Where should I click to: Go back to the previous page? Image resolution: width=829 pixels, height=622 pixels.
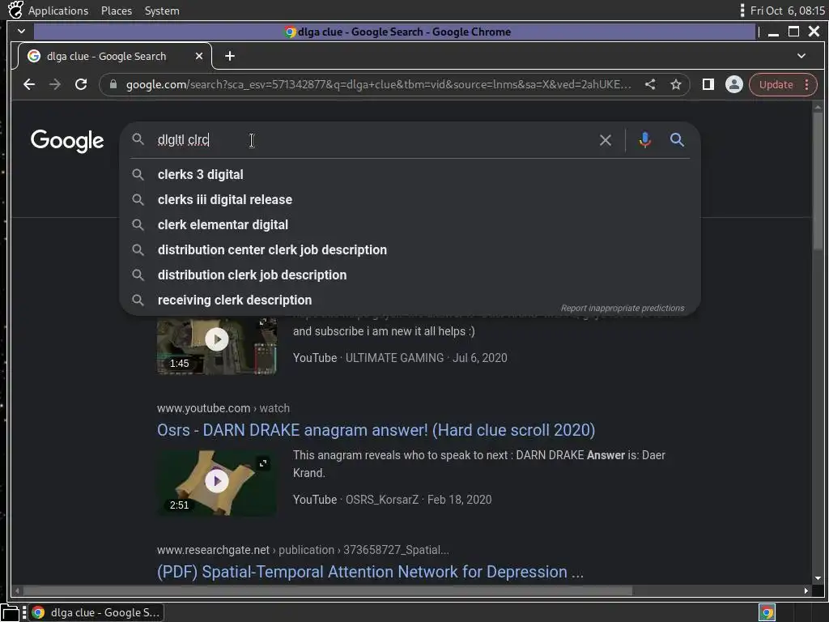click(29, 84)
